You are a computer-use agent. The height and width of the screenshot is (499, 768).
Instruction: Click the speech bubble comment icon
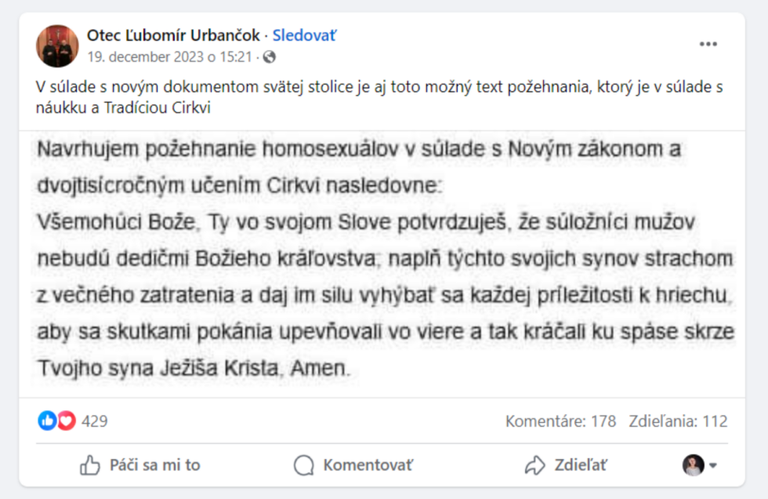303,465
